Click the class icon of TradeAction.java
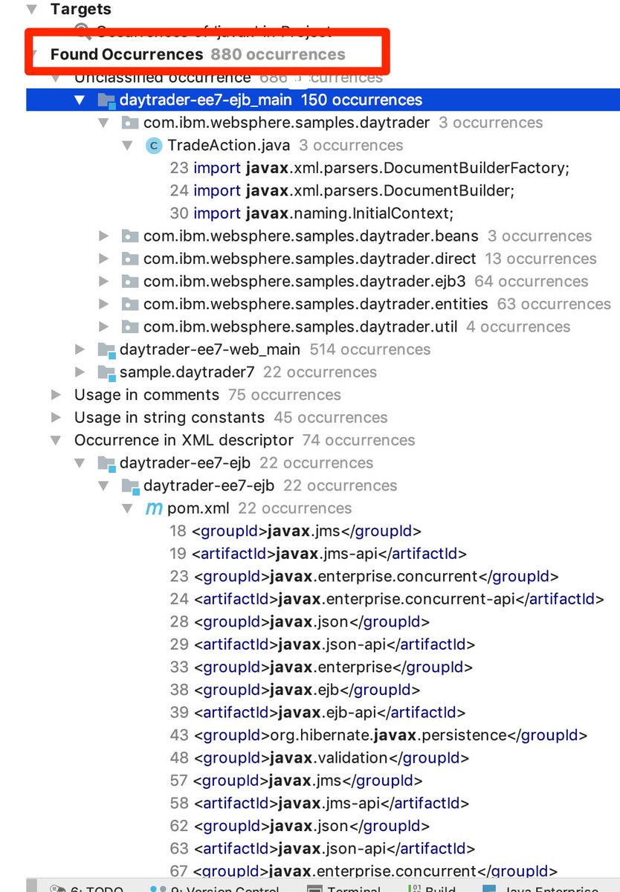620x892 pixels. pyautogui.click(x=154, y=146)
